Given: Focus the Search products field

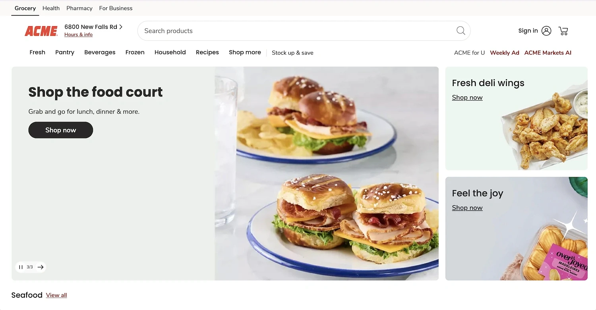Looking at the screenshot, I should (x=298, y=31).
